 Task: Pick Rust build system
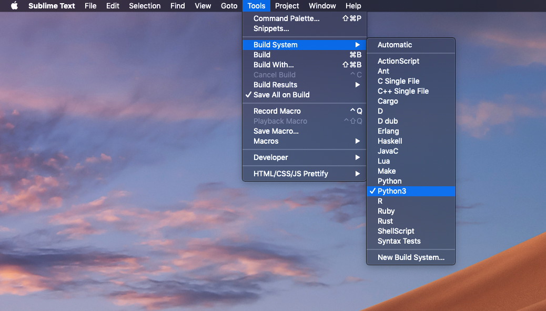coord(385,221)
